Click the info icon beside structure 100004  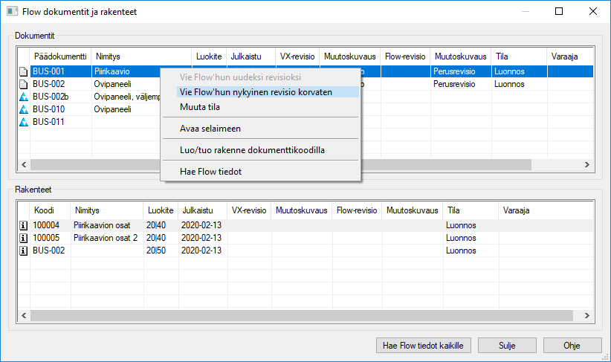[23, 225]
